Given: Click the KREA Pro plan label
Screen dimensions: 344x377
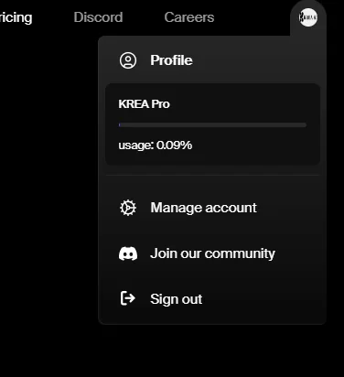Looking at the screenshot, I should pos(144,104).
